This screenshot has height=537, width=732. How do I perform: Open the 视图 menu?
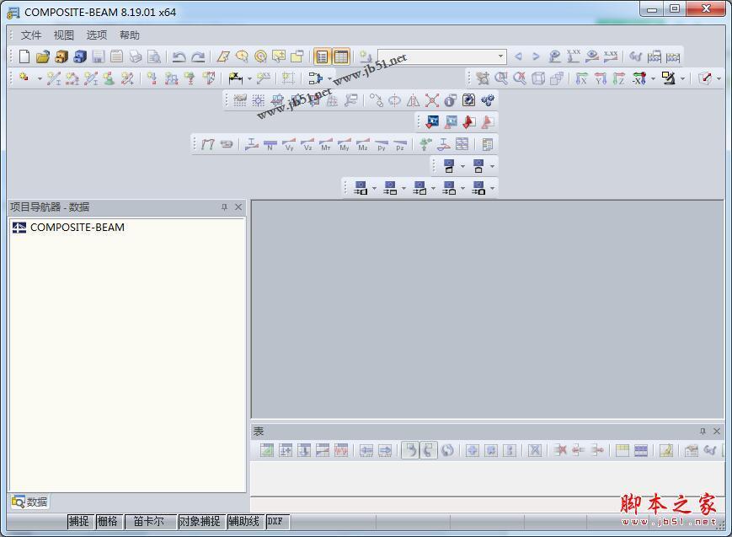pos(64,35)
